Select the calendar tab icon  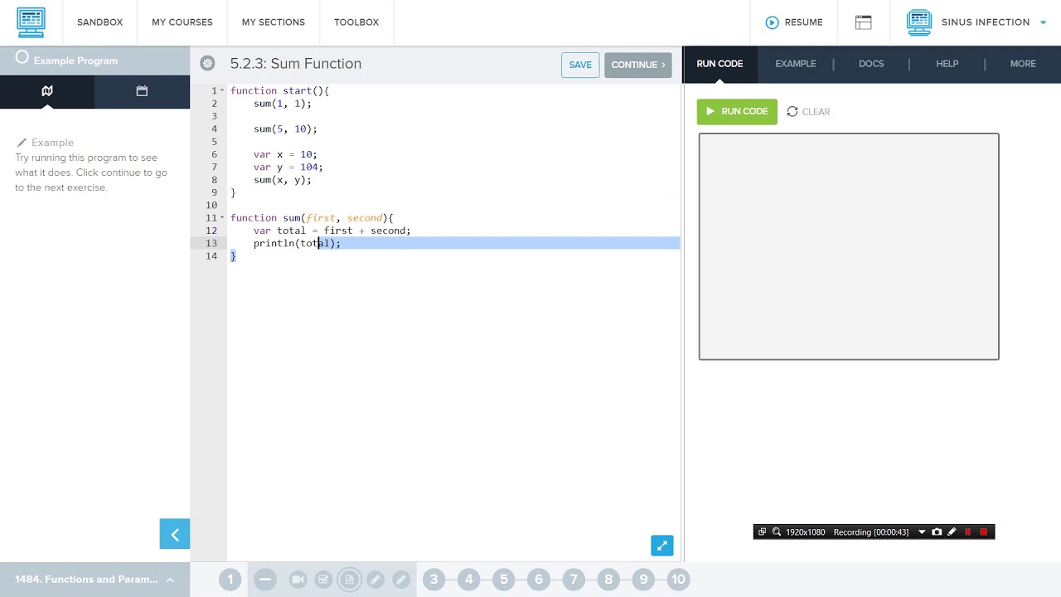click(142, 91)
